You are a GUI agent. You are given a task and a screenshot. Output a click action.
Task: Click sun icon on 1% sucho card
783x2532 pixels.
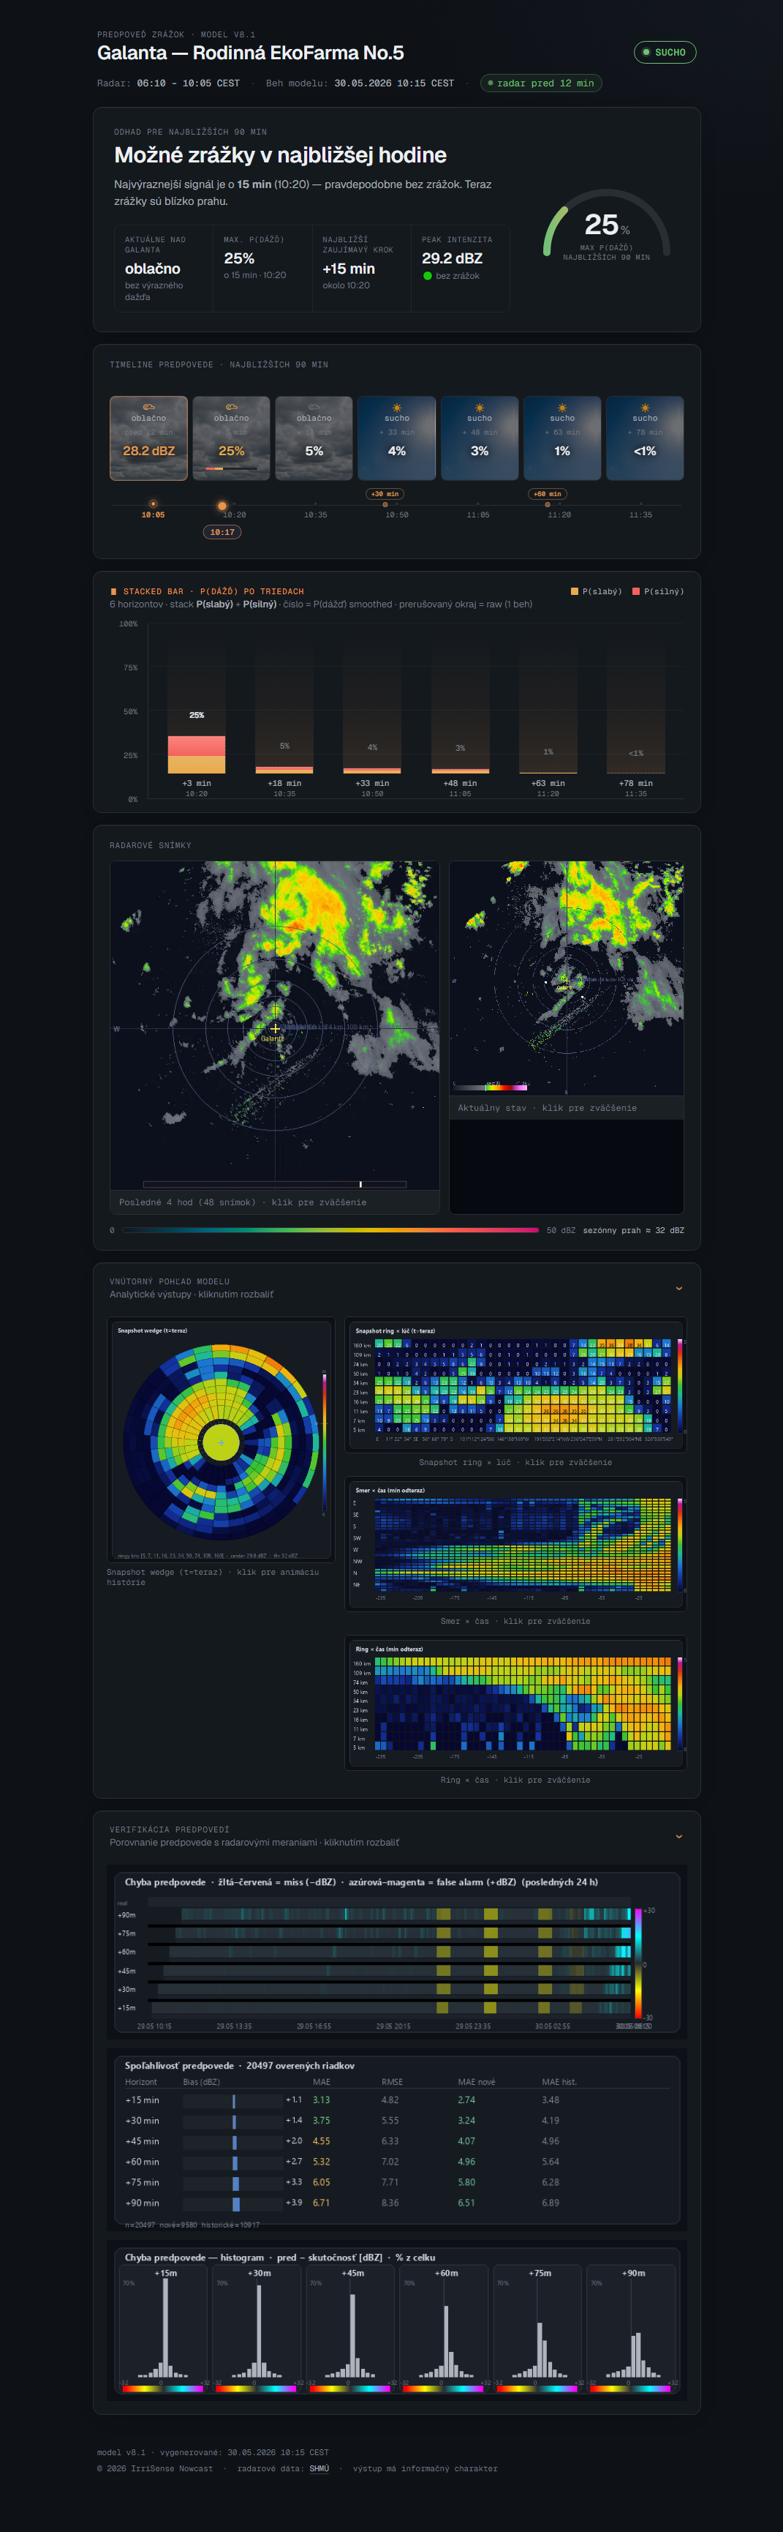[x=562, y=407]
